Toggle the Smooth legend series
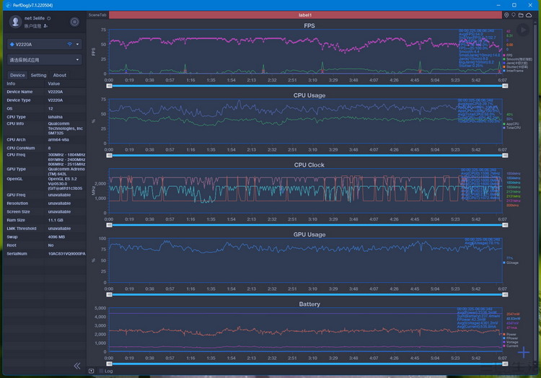Image resolution: width=541 pixels, height=378 pixels. [x=517, y=59]
